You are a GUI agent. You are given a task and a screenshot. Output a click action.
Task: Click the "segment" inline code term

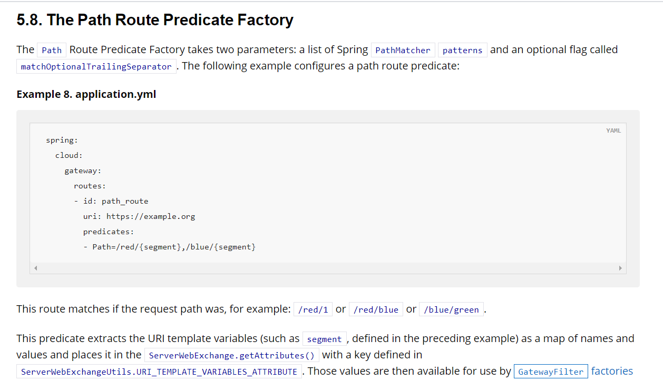pyautogui.click(x=324, y=339)
